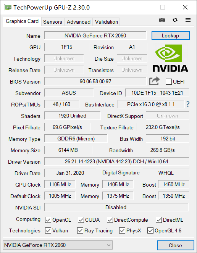Click the Driver Version text field
This screenshot has width=197, height=253.
[x=116, y=161]
